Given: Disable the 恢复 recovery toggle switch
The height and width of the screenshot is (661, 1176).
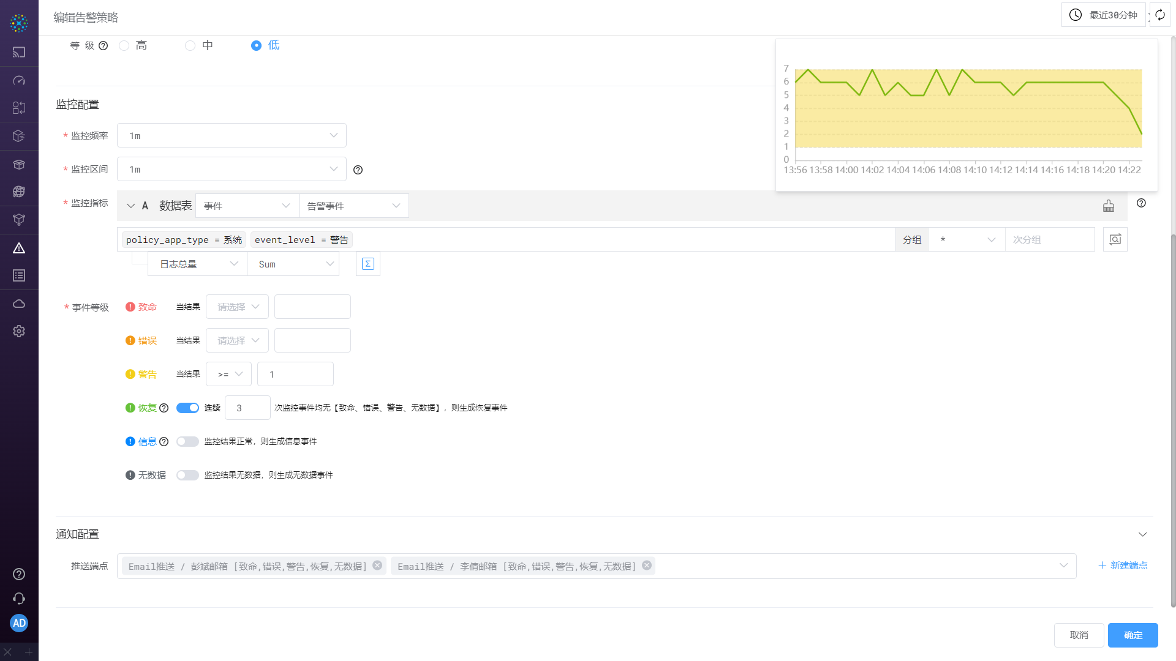Looking at the screenshot, I should point(187,408).
